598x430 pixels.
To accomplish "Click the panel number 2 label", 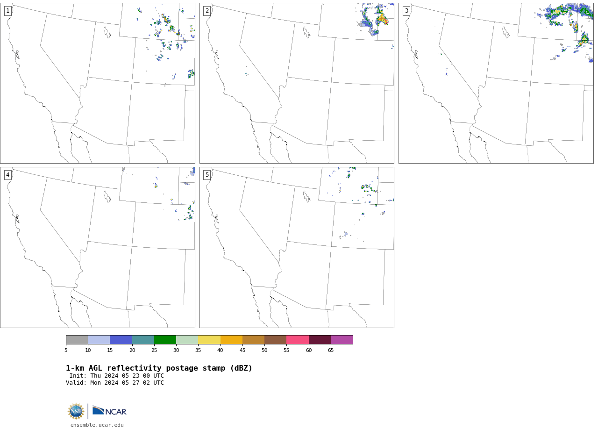I will click(x=207, y=11).
